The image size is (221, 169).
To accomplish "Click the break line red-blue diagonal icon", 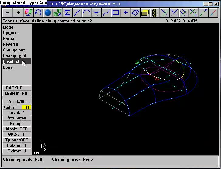I will [213, 13].
